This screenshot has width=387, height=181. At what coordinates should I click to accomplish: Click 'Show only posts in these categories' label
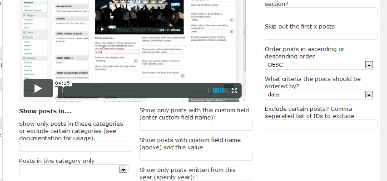point(71,131)
